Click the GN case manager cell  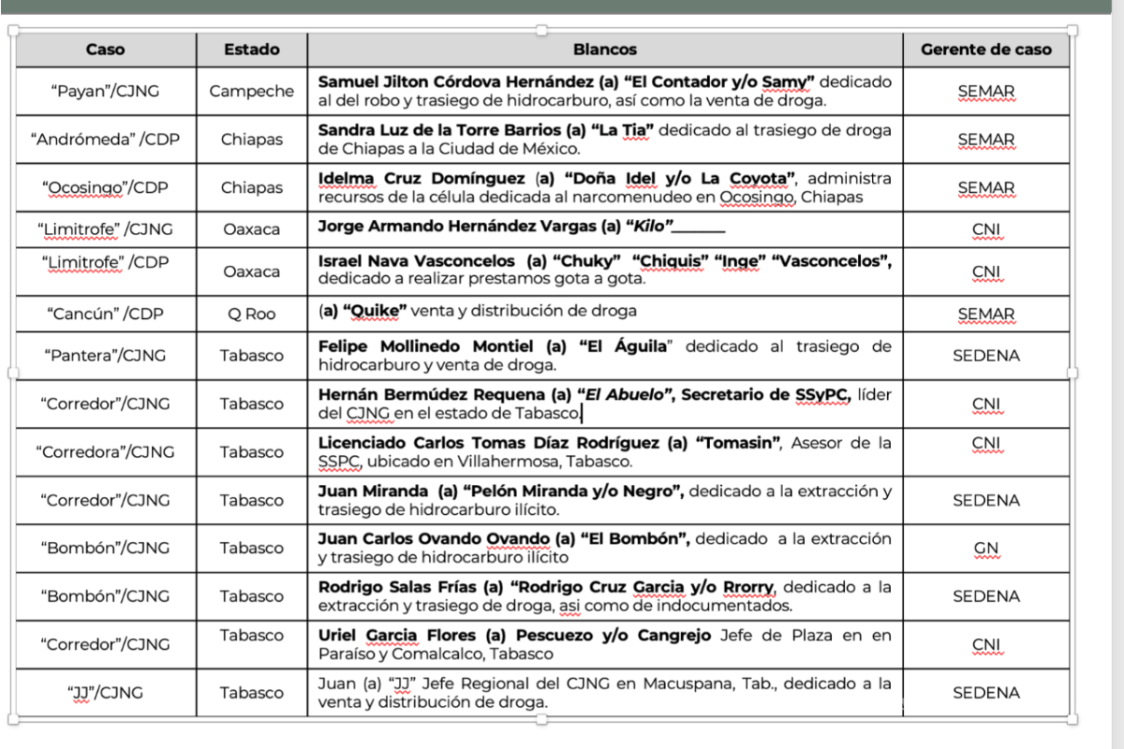[x=985, y=548]
